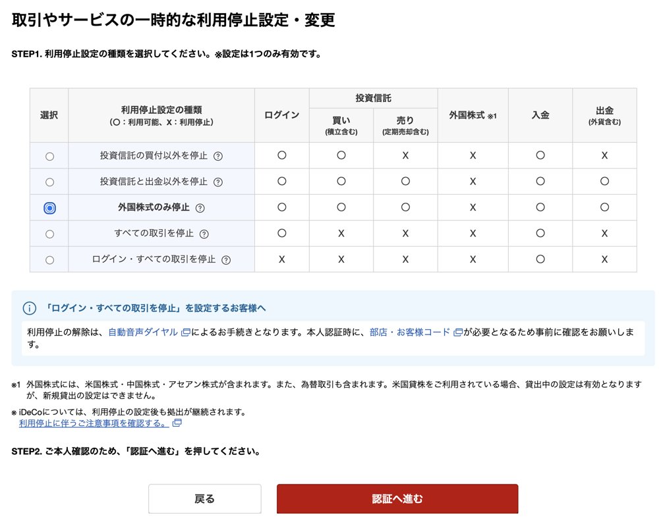This screenshot has width=659, height=528.
Task: Click external-link icon after 部店・お客様コード
Action: pos(458,332)
